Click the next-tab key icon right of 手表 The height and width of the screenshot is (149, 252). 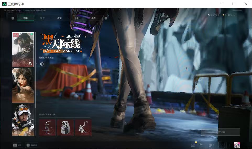pyautogui.click(x=106, y=18)
